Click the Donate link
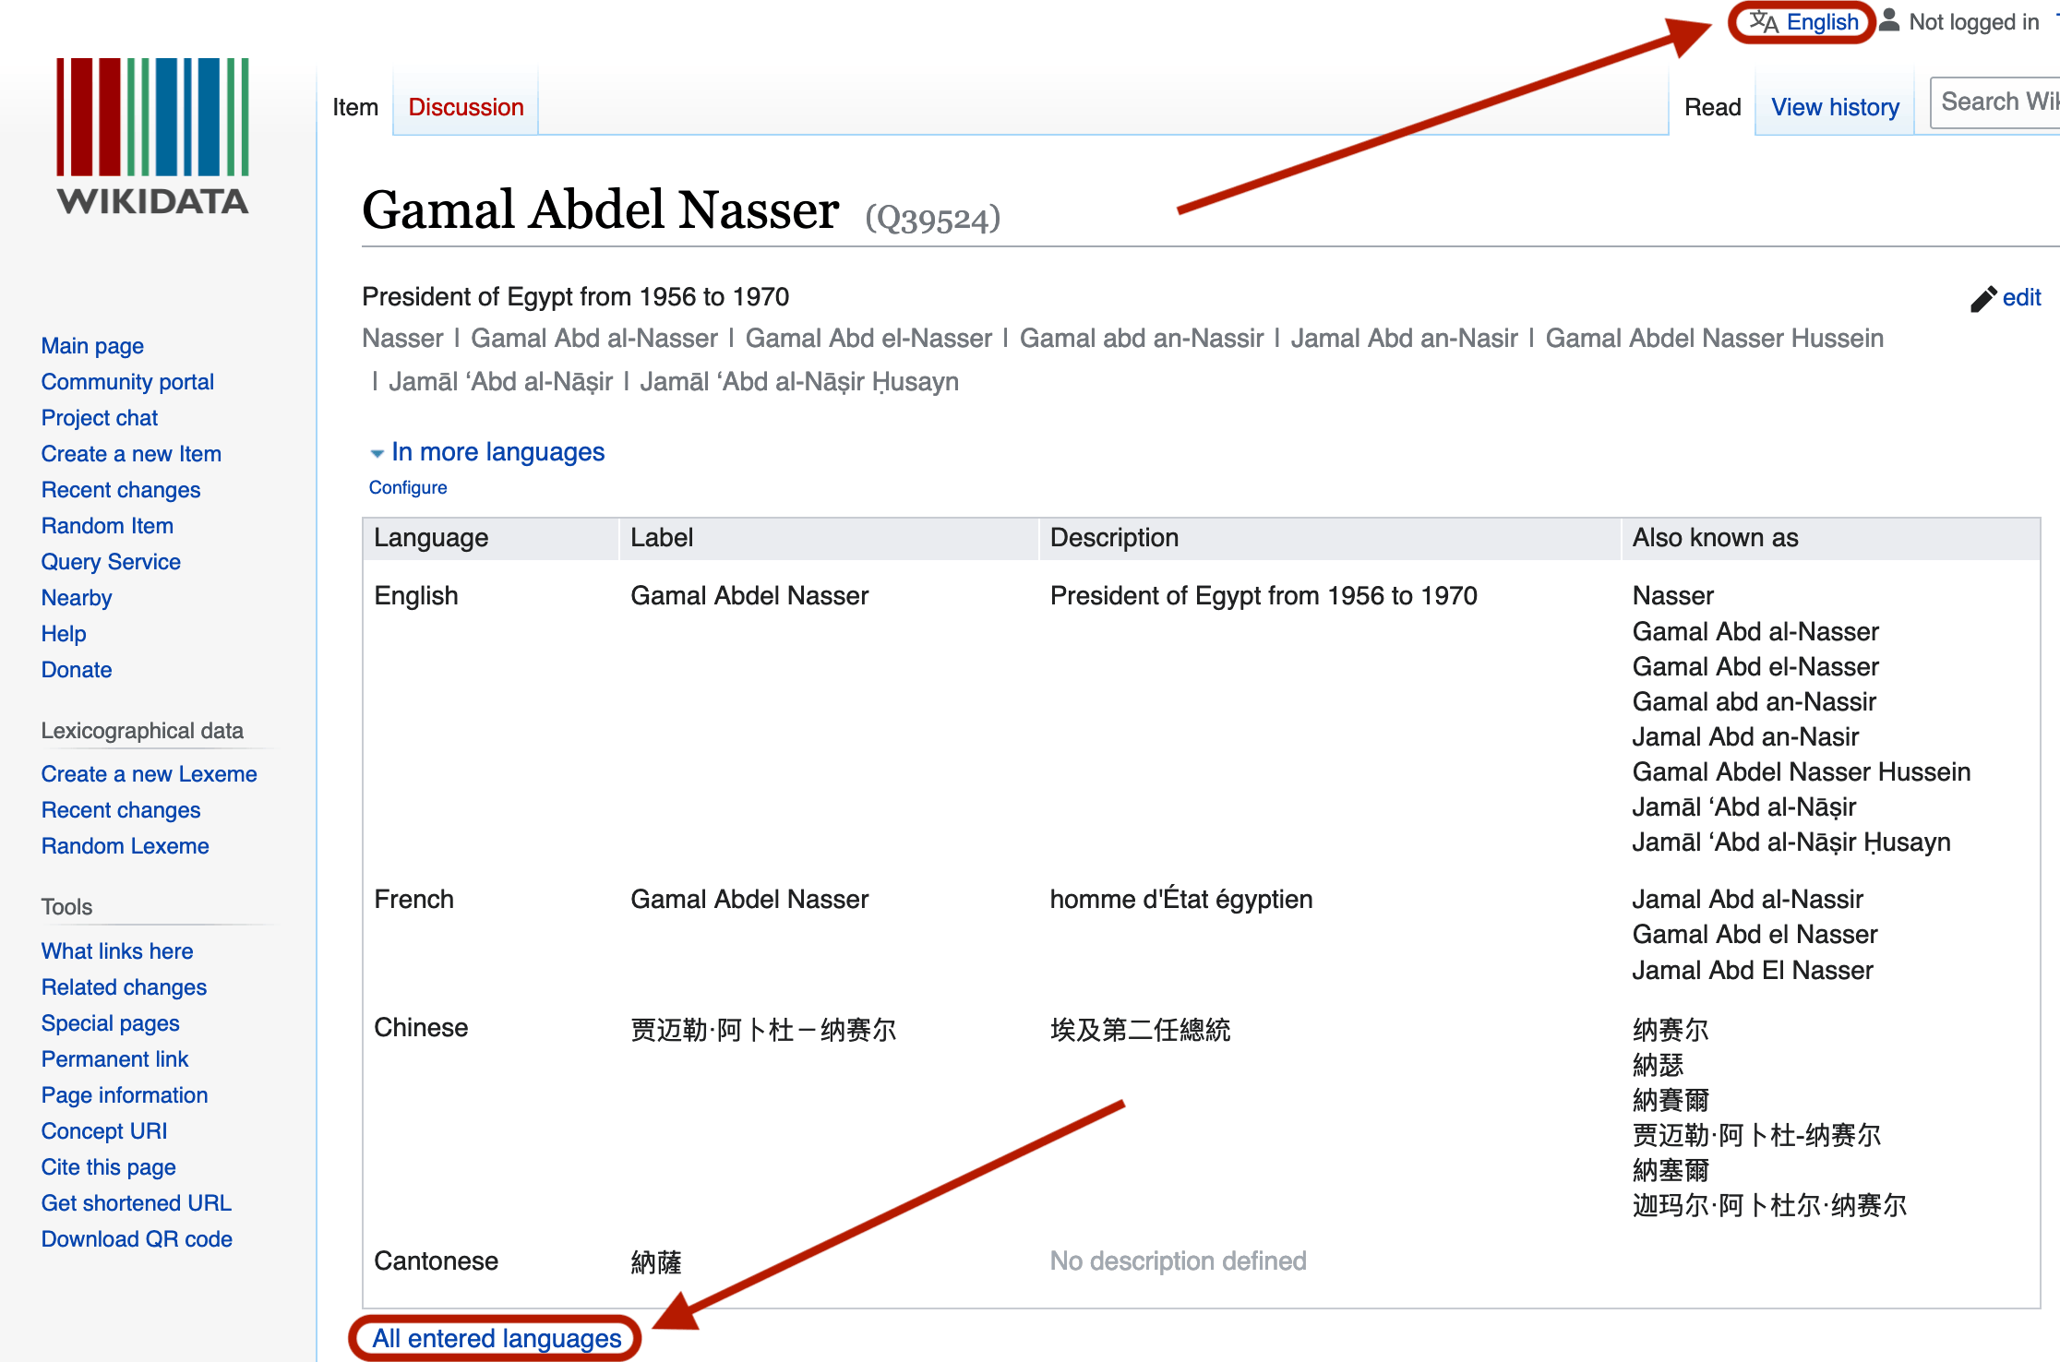This screenshot has width=2060, height=1362. (x=77, y=670)
